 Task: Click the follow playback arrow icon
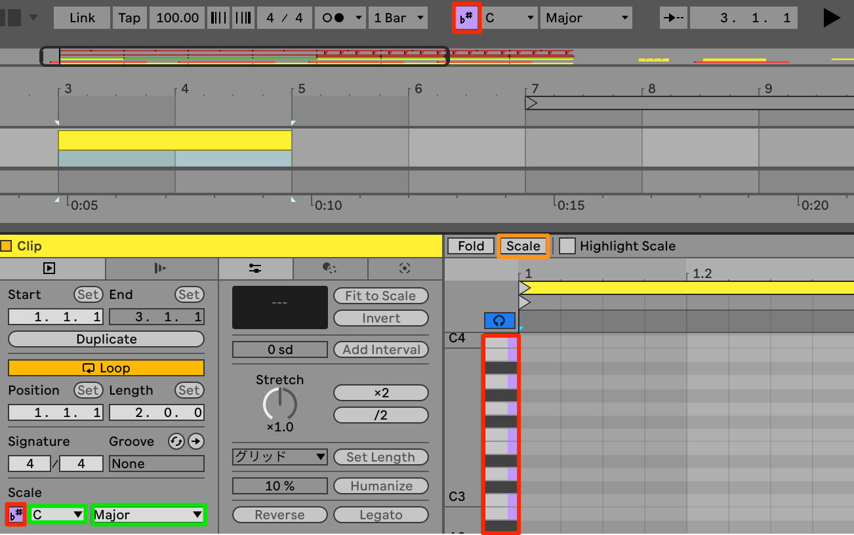pos(672,18)
